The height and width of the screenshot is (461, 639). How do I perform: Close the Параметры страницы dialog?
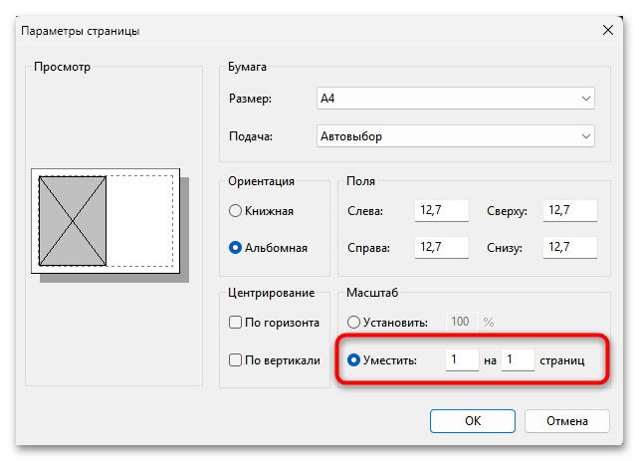click(608, 31)
